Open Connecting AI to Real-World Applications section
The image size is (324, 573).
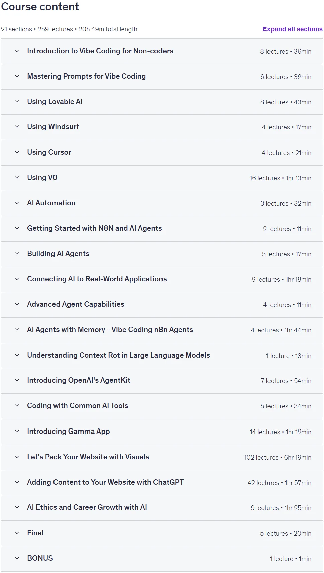[x=162, y=279]
